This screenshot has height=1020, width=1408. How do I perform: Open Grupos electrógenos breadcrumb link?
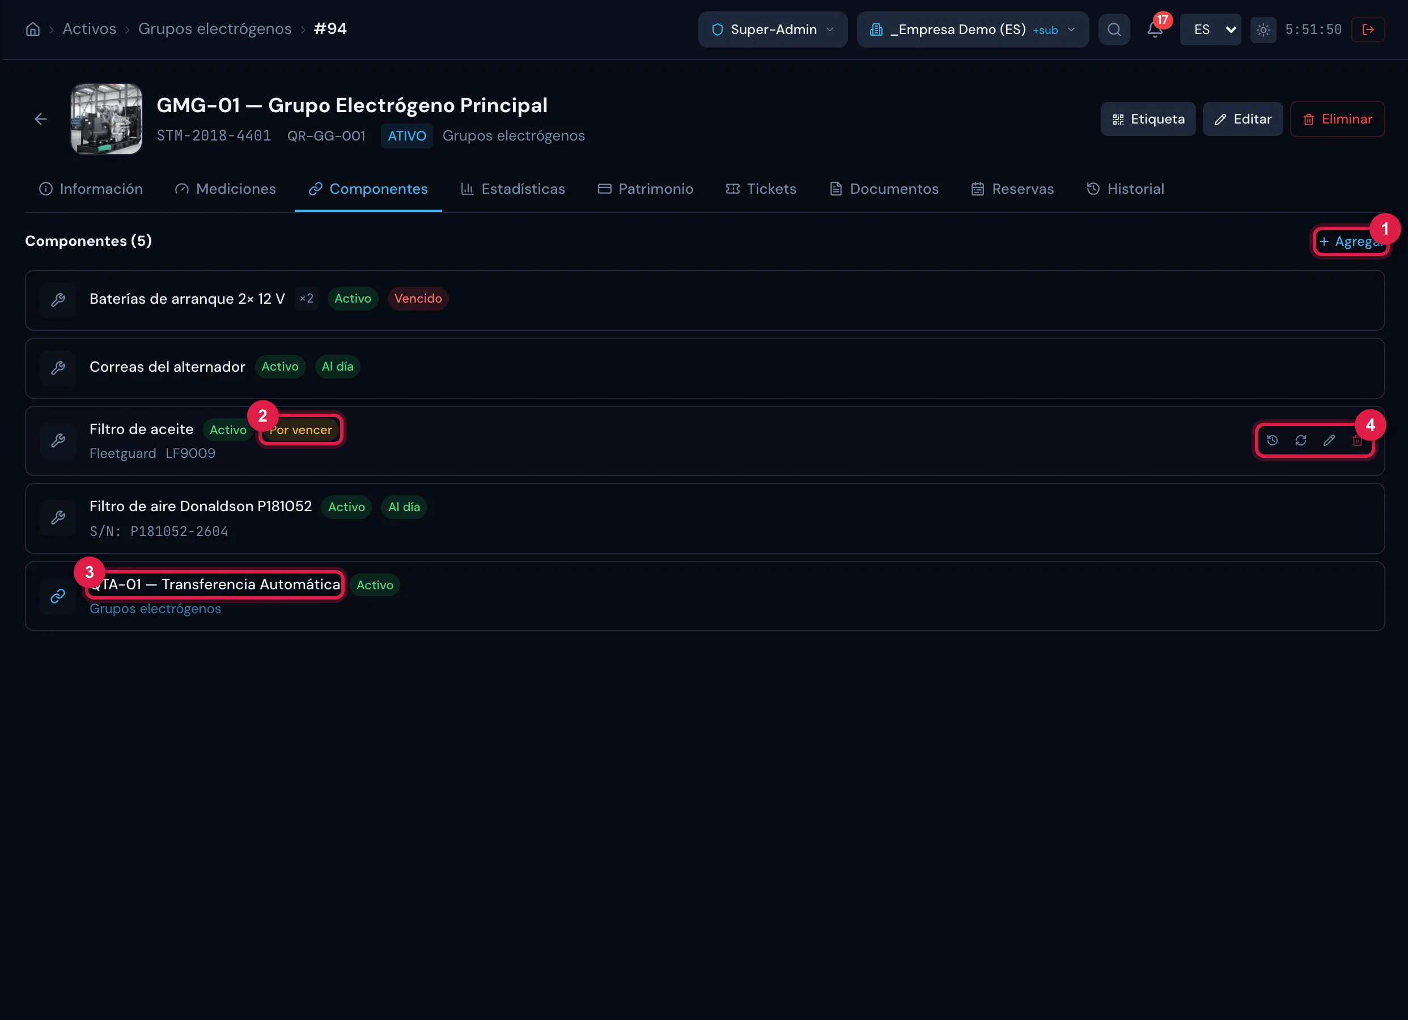click(215, 29)
